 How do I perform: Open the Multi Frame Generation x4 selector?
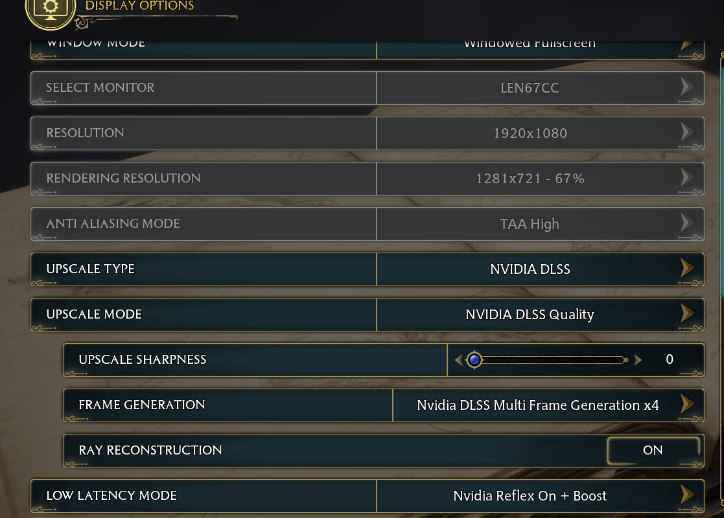point(537,405)
